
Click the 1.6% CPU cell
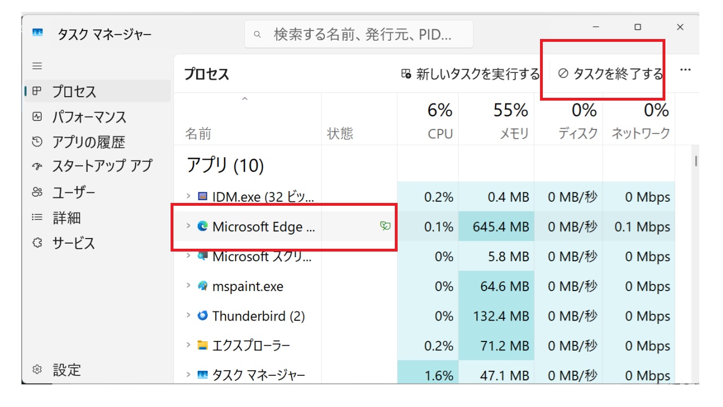tap(428, 373)
